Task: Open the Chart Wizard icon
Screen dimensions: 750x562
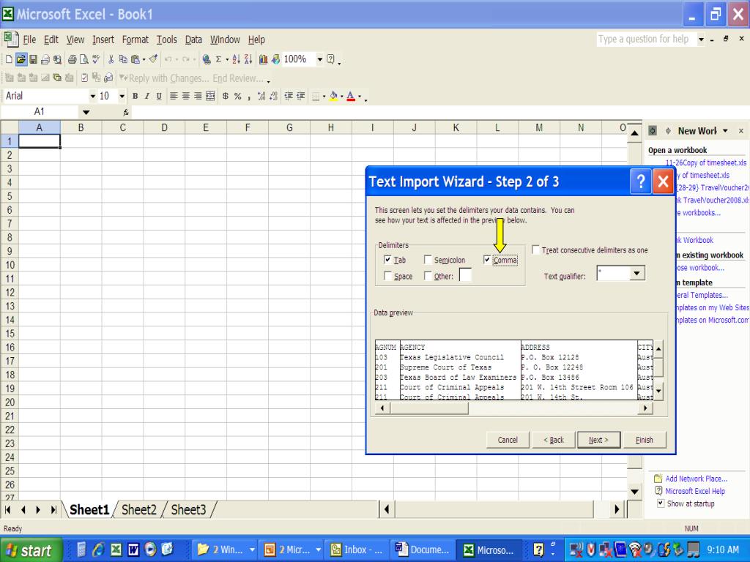Action: click(263, 59)
